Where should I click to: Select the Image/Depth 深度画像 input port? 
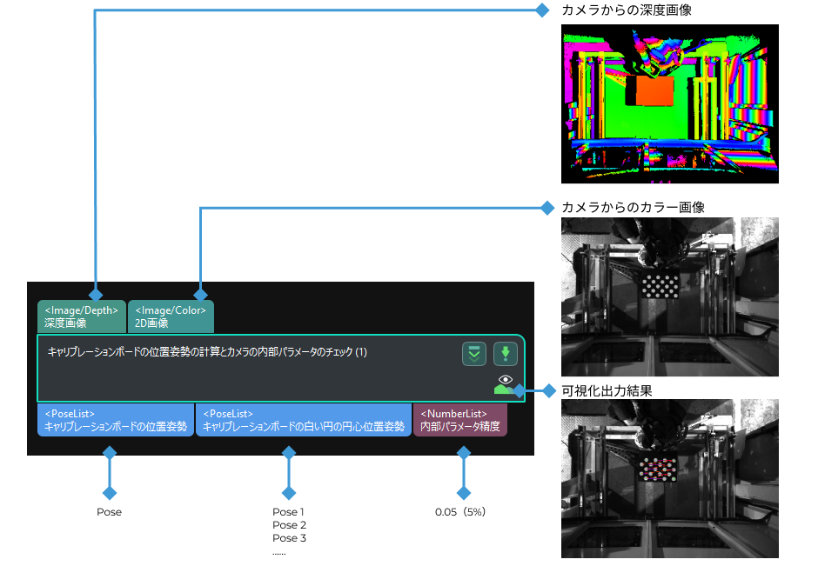pos(82,316)
